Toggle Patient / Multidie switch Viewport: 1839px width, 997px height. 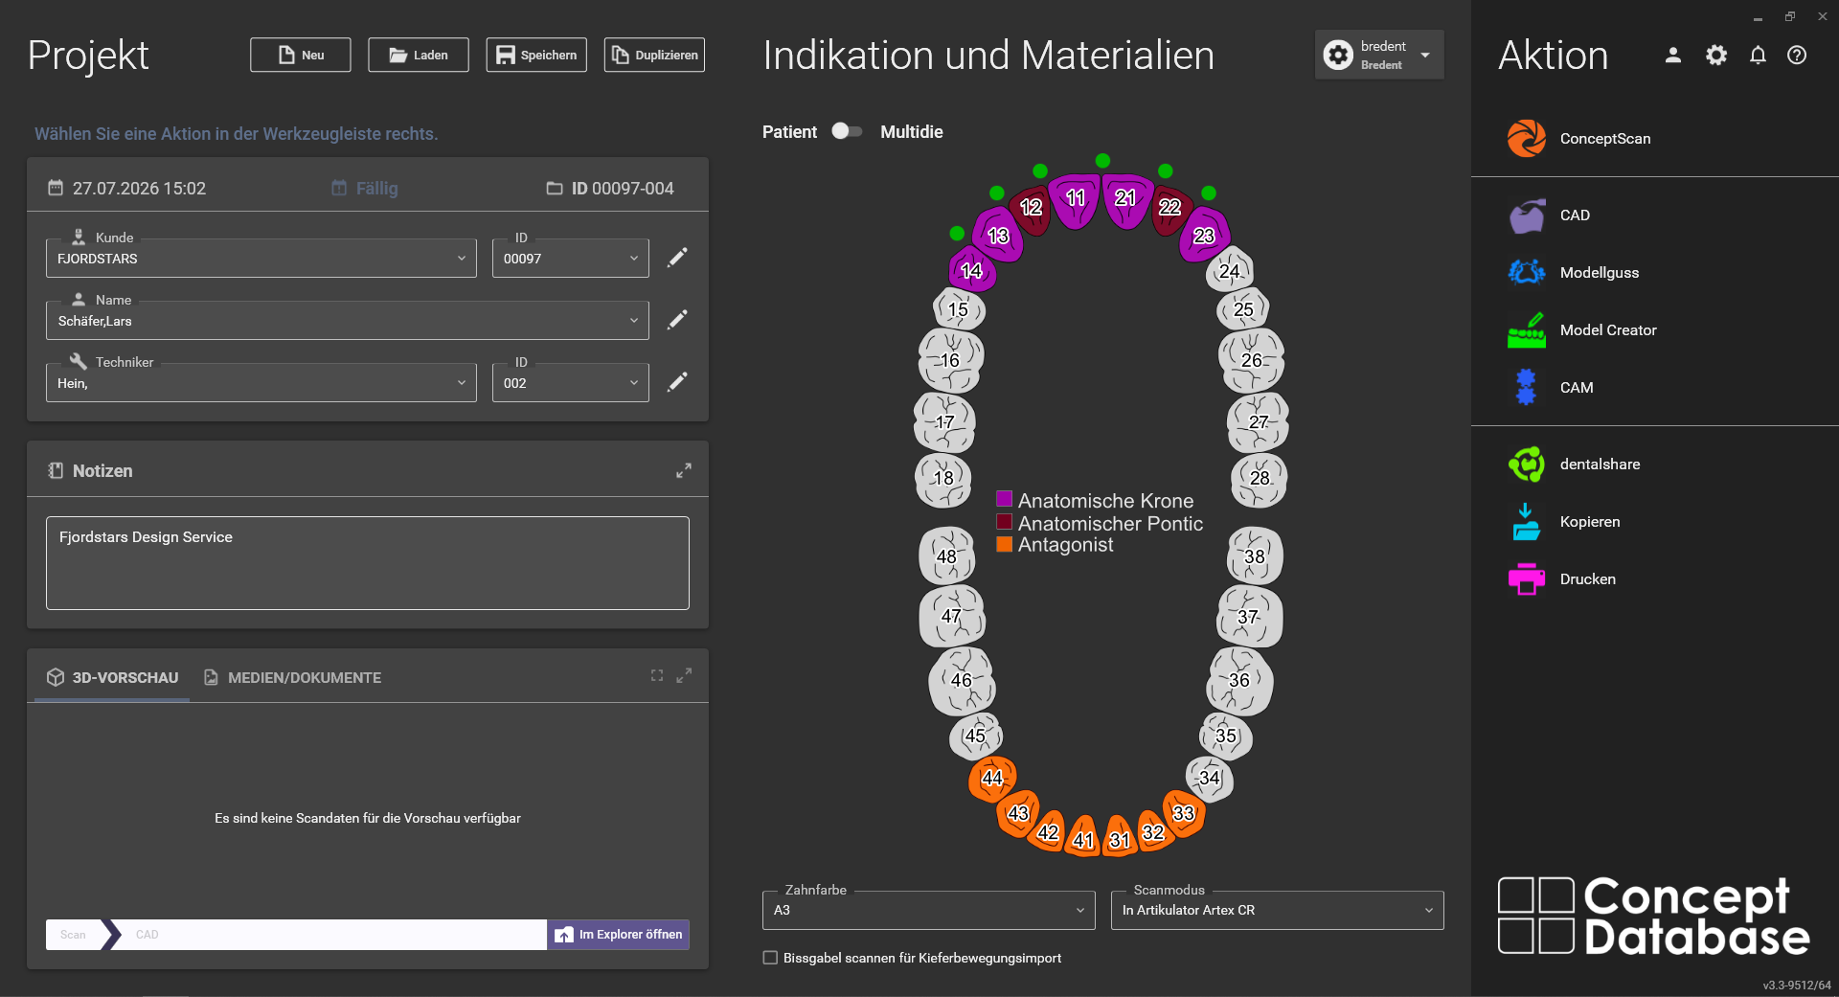point(847,131)
